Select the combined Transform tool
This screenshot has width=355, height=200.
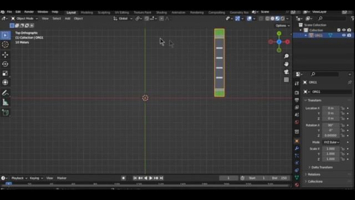pos(5,82)
